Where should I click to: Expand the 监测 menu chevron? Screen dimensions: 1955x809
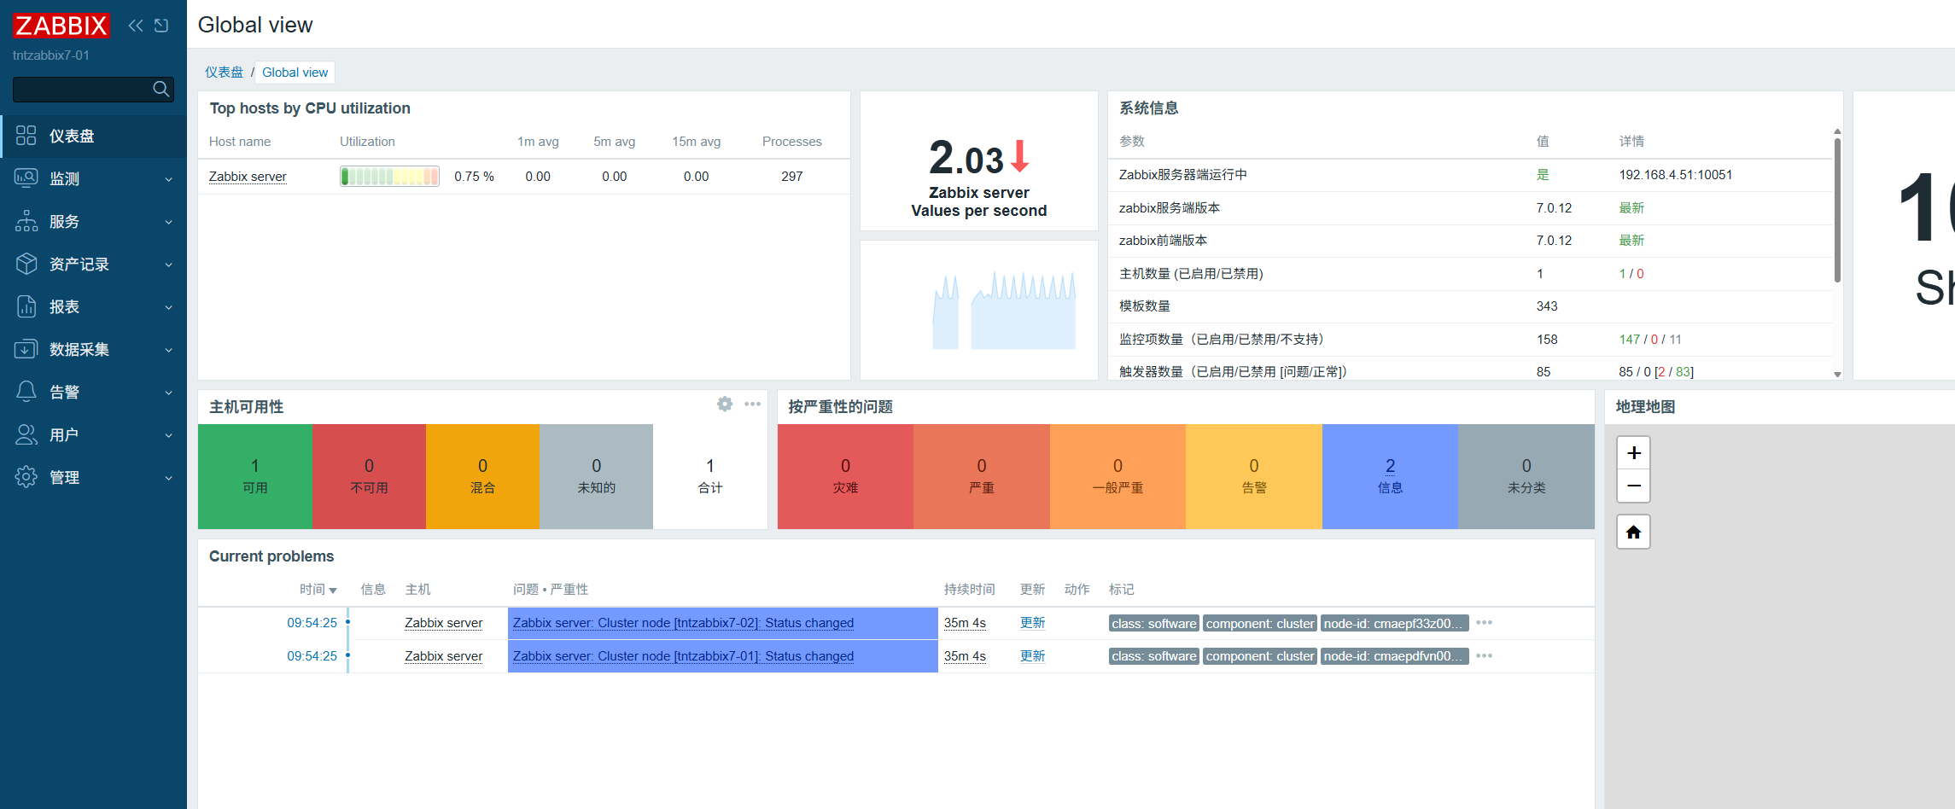click(168, 179)
